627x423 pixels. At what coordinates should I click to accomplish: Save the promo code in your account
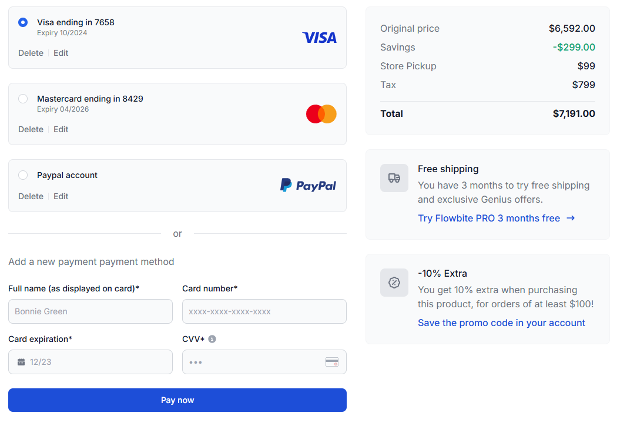pyautogui.click(x=501, y=323)
